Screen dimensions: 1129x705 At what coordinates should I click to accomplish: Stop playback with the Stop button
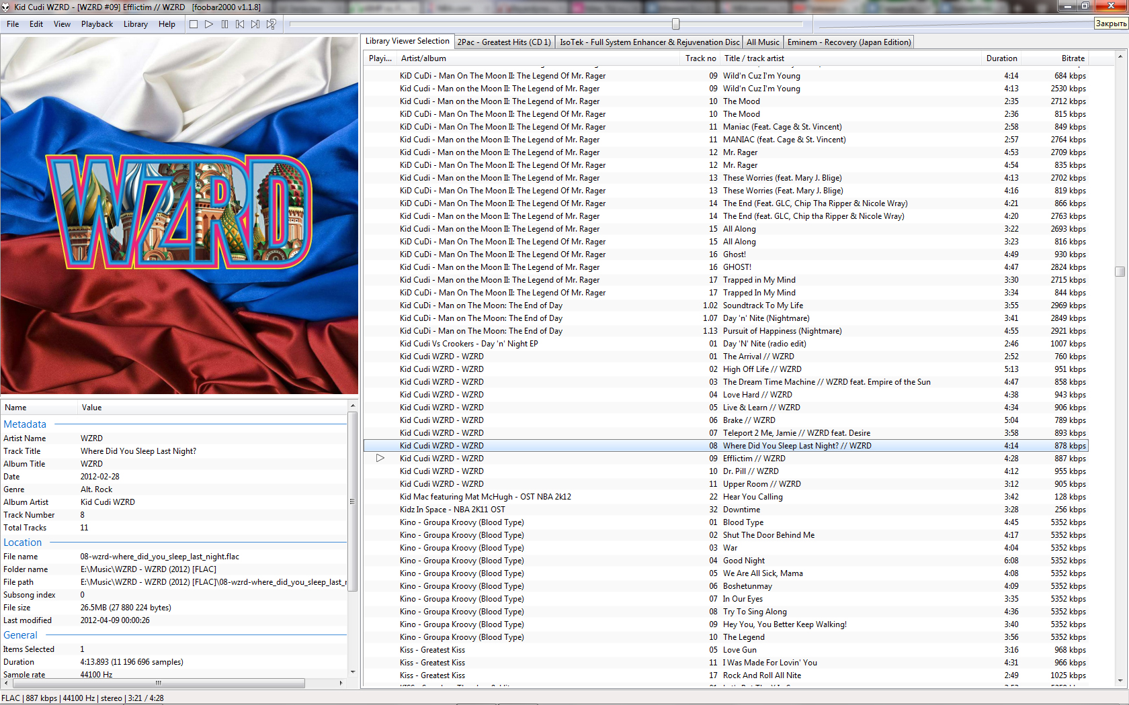click(194, 24)
